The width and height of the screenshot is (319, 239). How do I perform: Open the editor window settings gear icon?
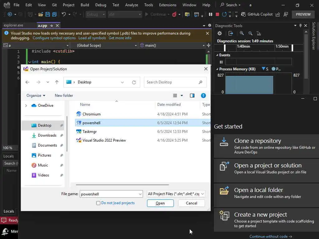[210, 26]
